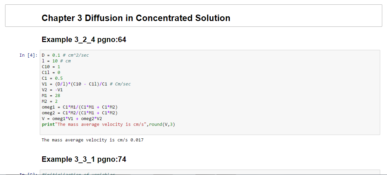Click the C1l = 0 line
Screen dimensions: 387x175
(51, 73)
